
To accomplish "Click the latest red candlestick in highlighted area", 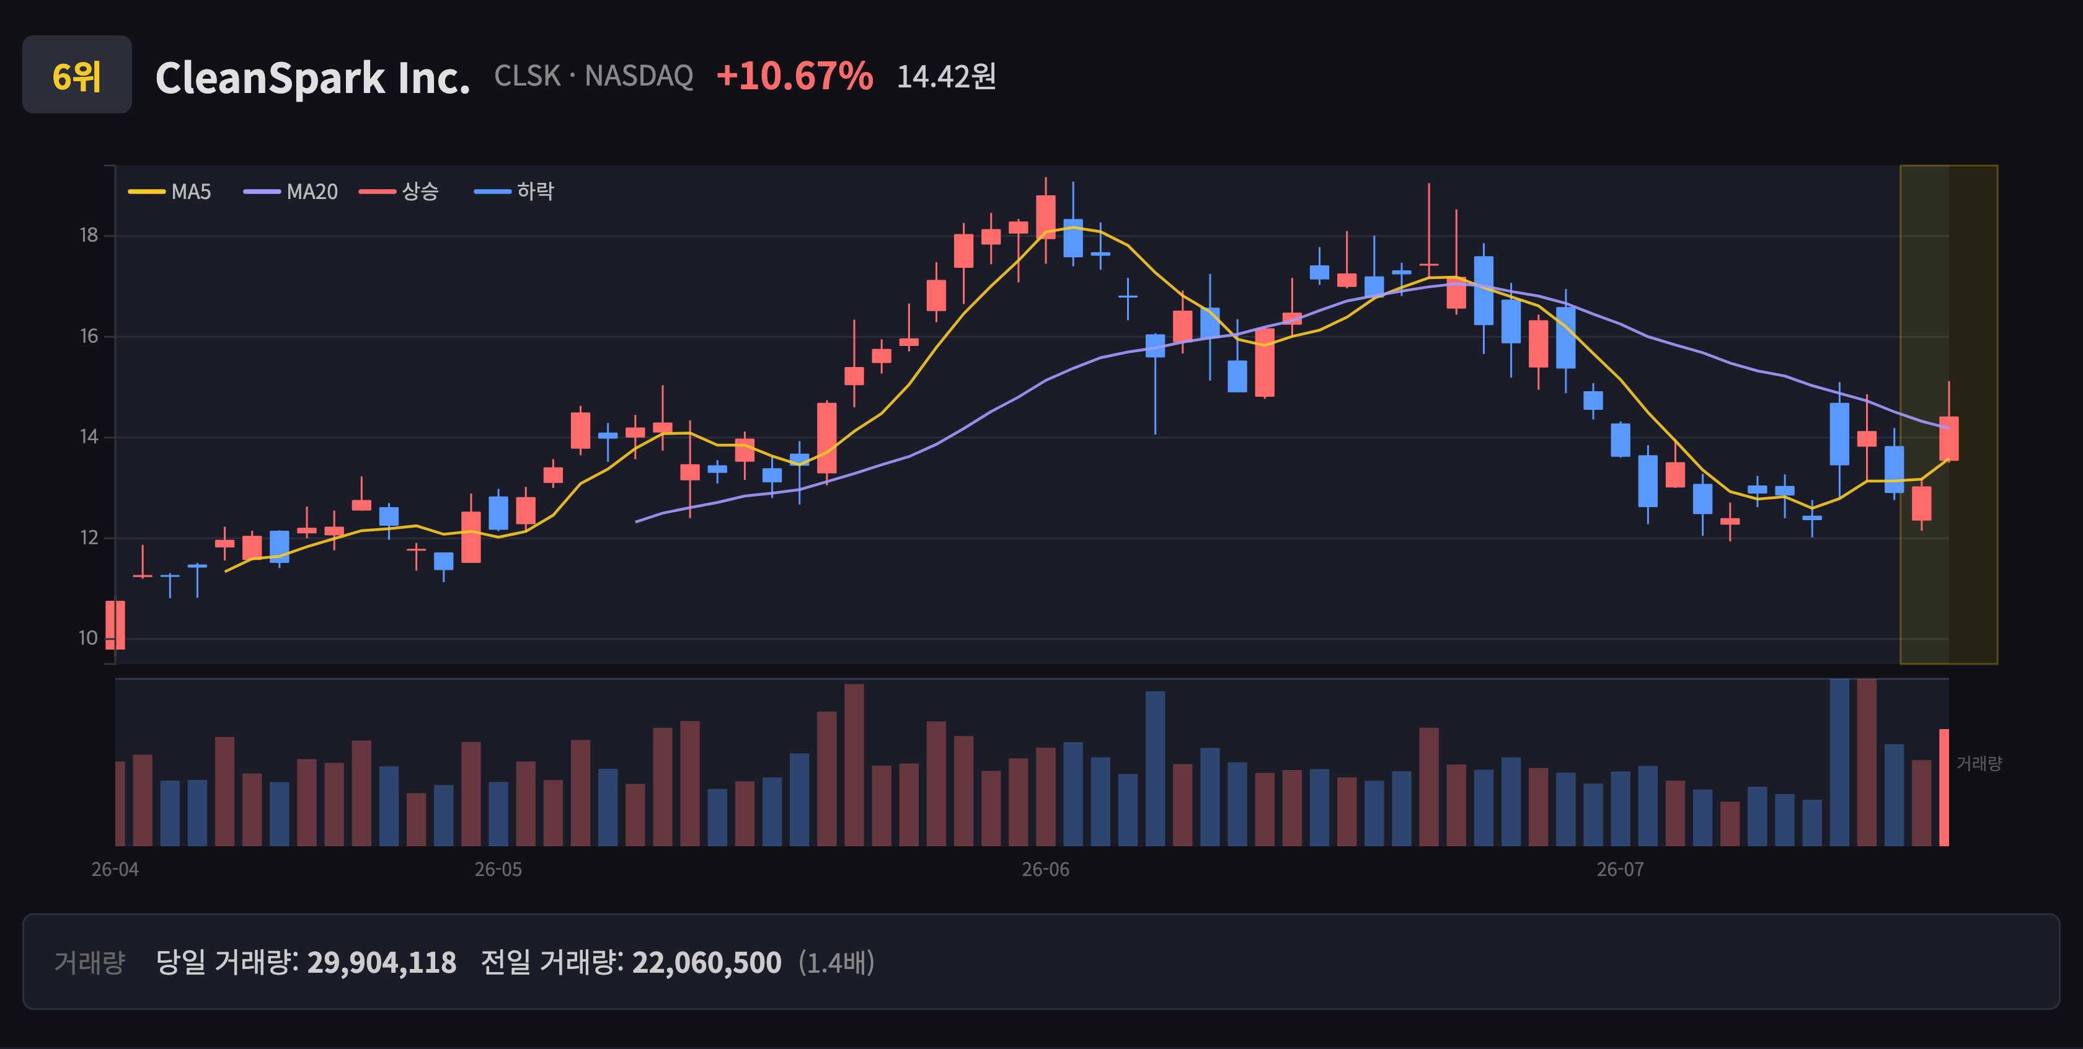I will [x=1948, y=438].
